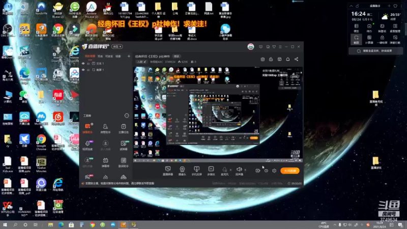Open the 待办 to-do widget
The image size is (407, 229).
[369, 28]
